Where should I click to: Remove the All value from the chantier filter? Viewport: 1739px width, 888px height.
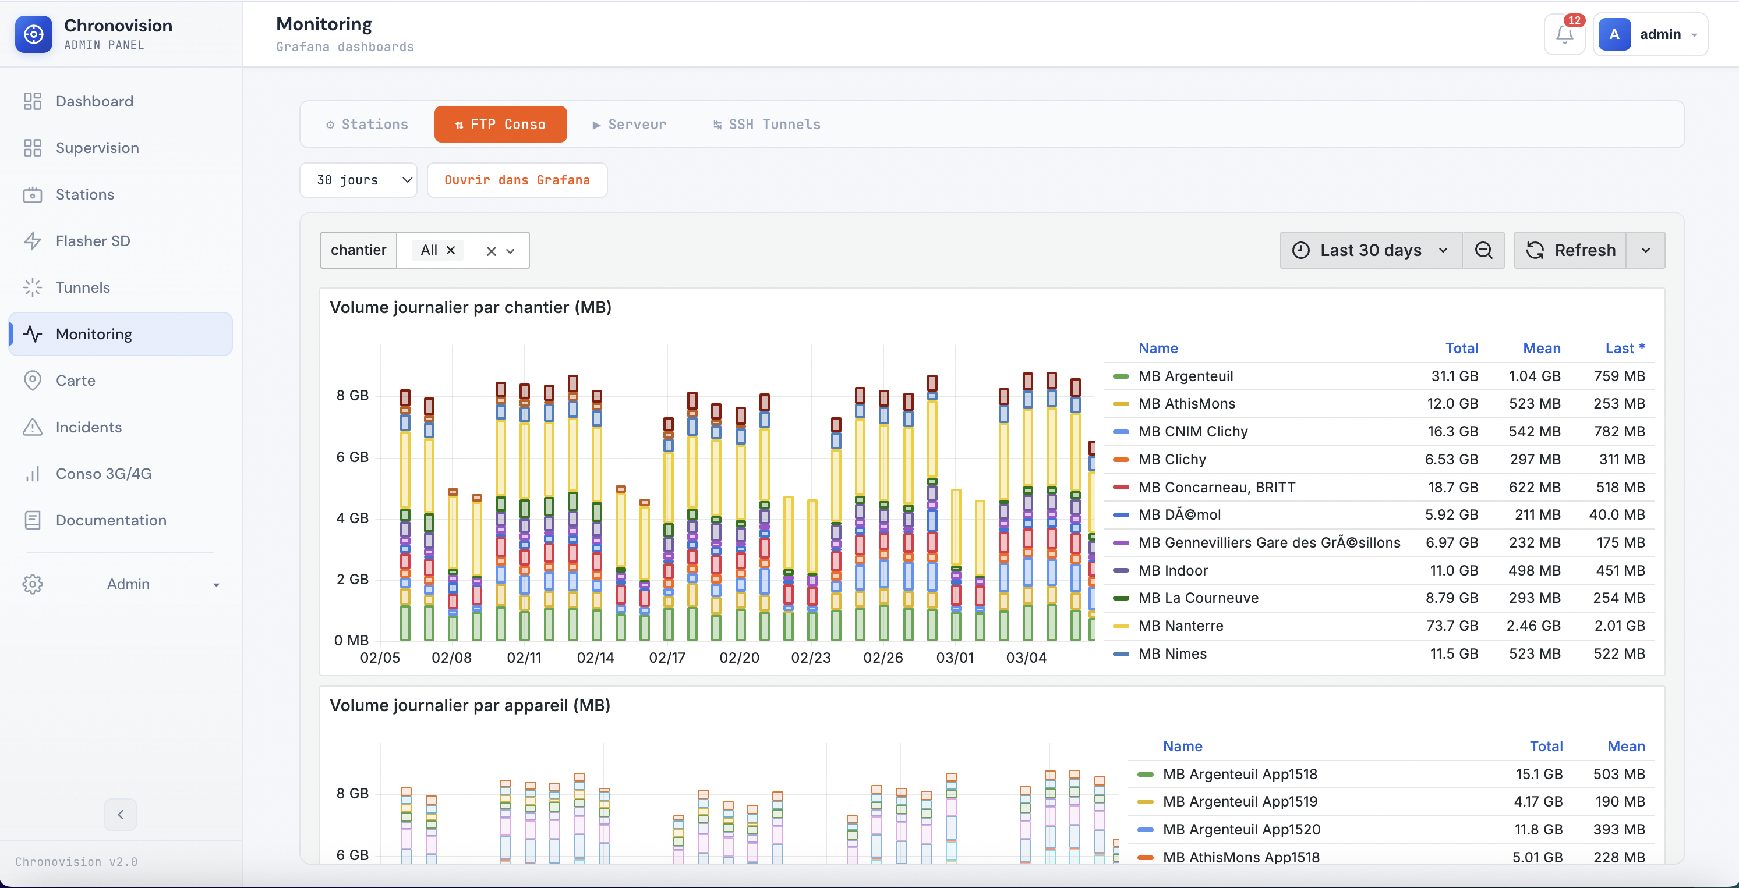point(451,249)
